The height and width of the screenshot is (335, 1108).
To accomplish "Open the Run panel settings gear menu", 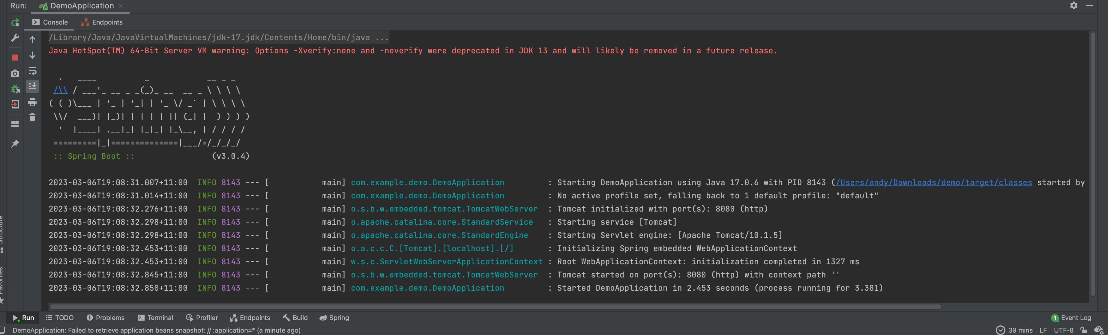I will 1074,6.
